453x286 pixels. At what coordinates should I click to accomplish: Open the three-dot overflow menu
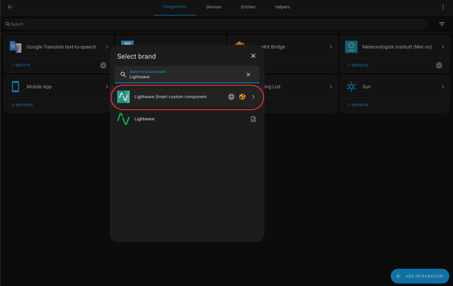coord(443,7)
